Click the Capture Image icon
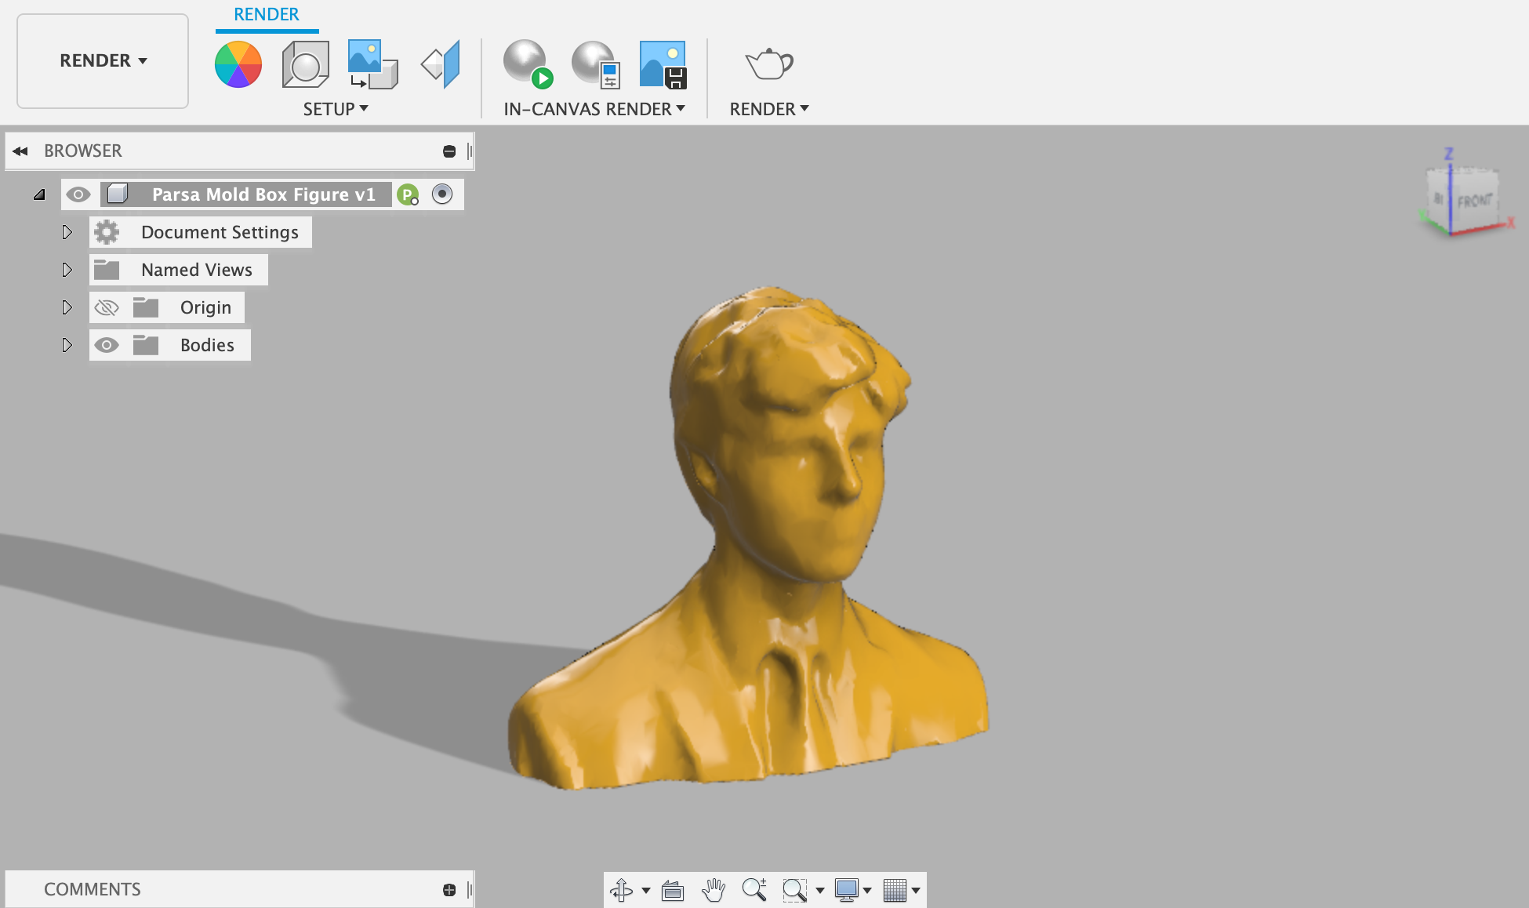 pyautogui.click(x=663, y=64)
